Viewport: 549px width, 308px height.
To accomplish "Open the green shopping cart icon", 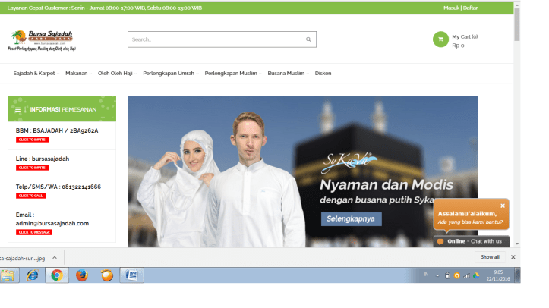I will [x=440, y=39].
